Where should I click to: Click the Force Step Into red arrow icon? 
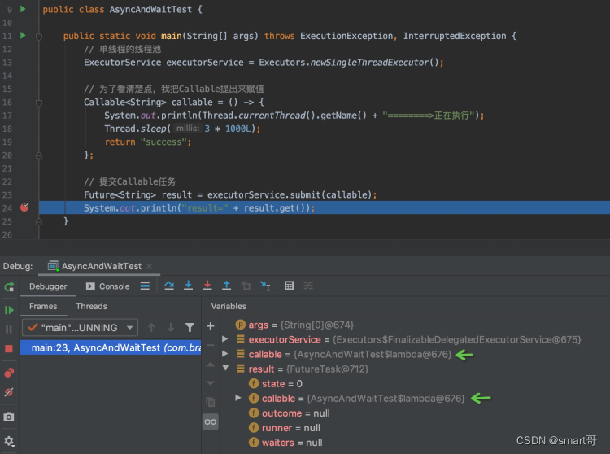pyautogui.click(x=207, y=286)
